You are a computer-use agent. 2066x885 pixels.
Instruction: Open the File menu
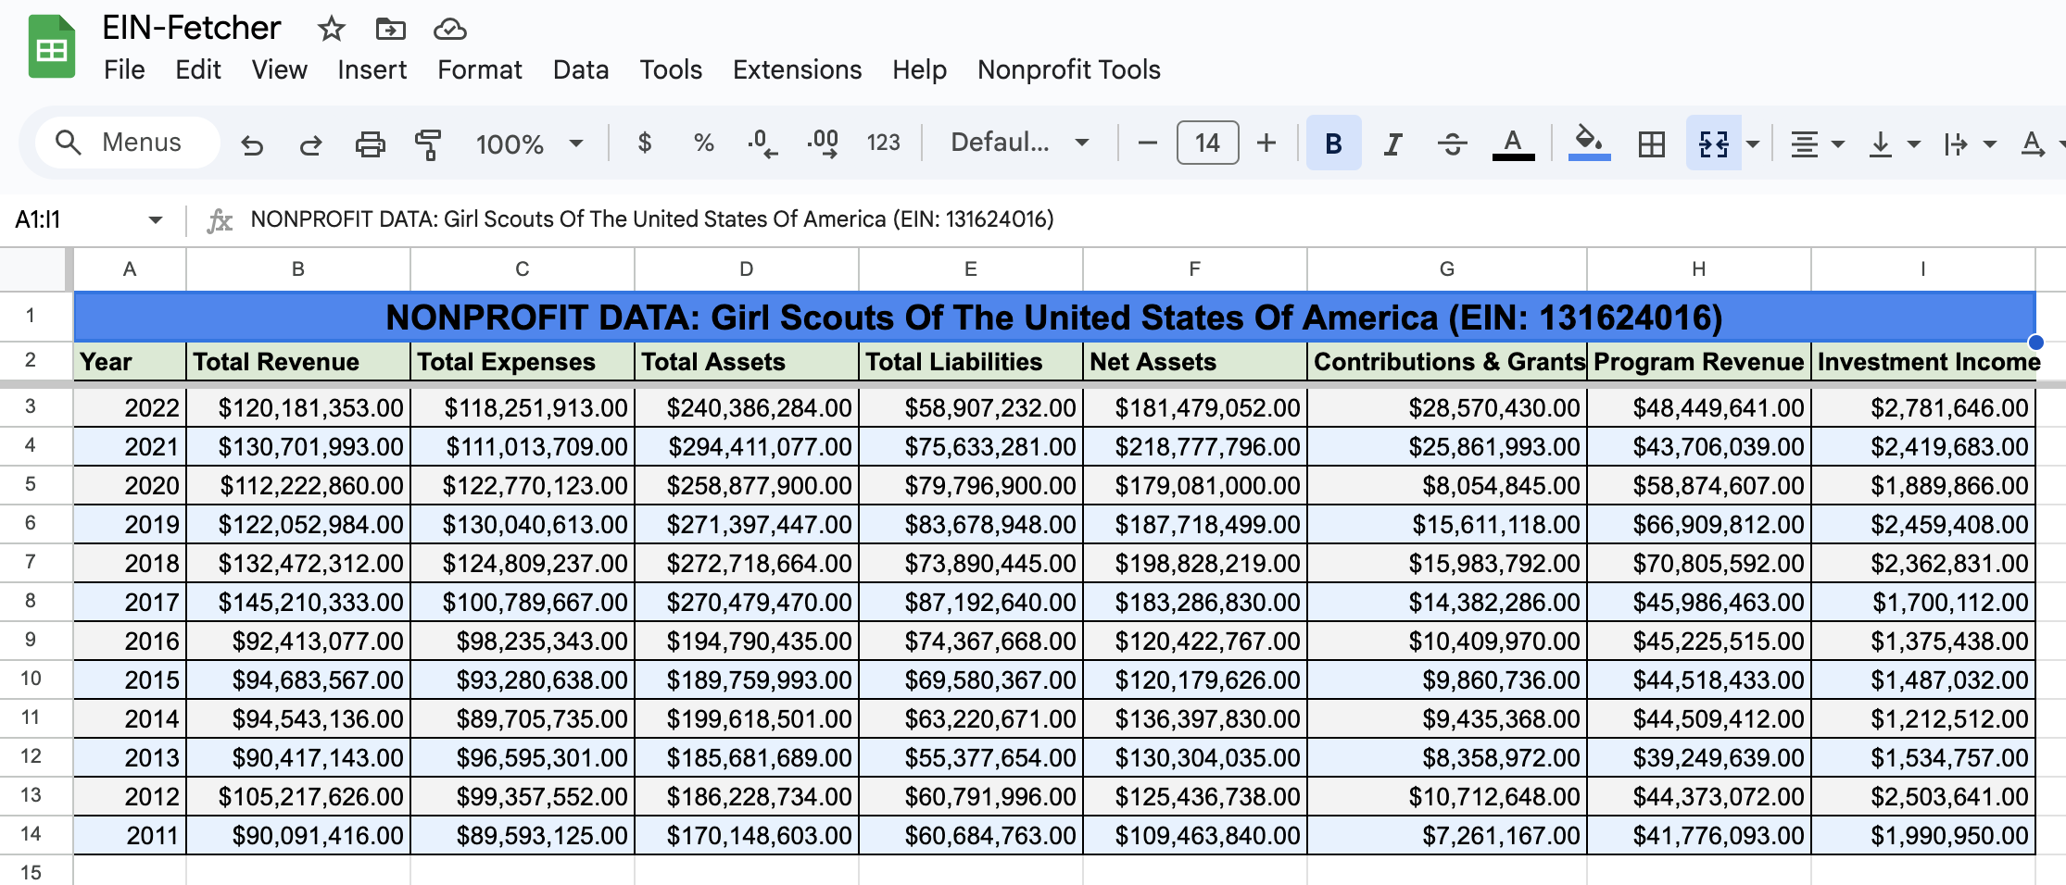click(x=124, y=69)
